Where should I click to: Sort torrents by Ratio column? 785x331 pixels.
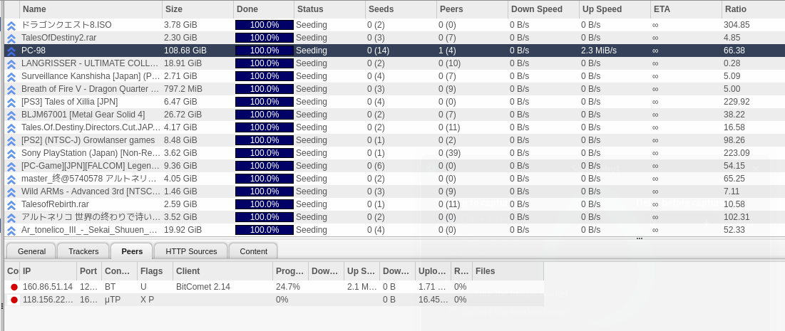[753, 9]
